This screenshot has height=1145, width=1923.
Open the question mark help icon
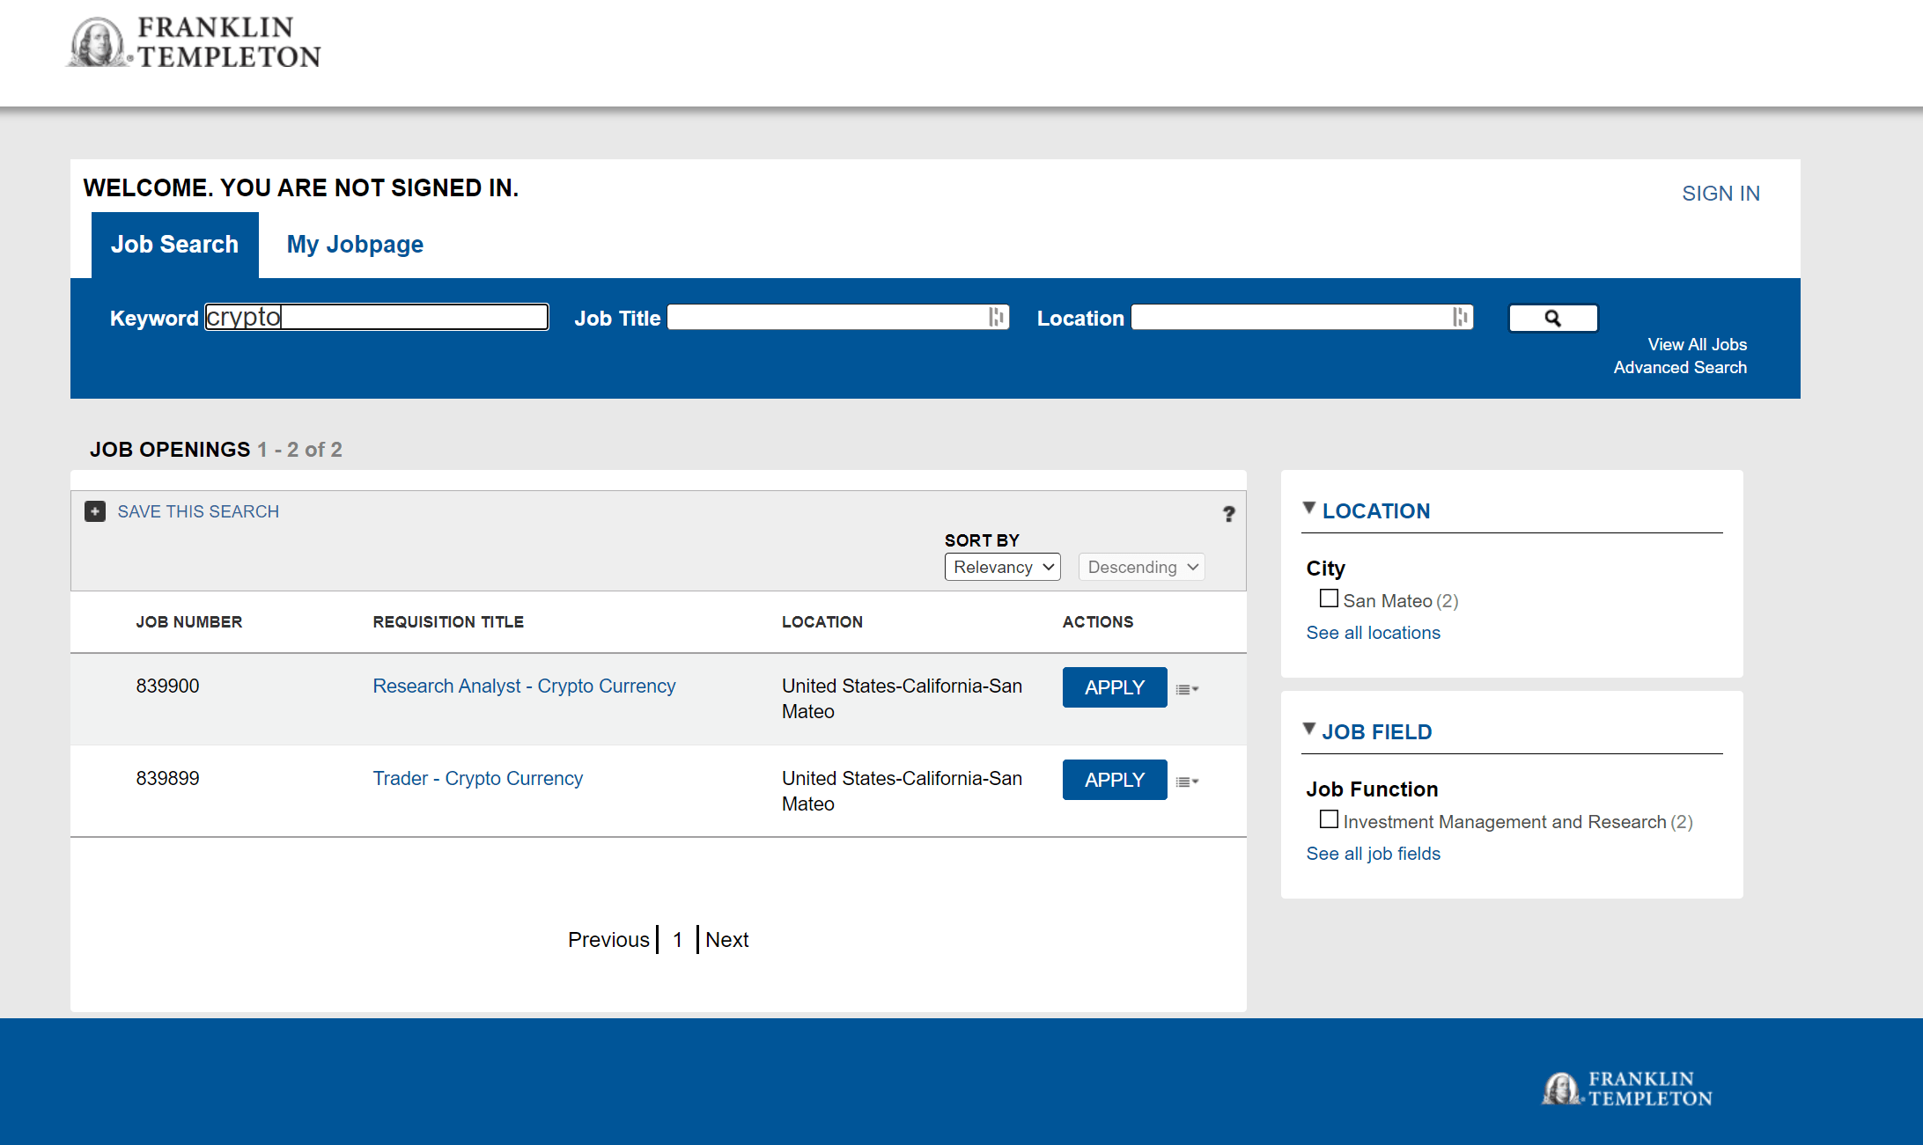coord(1228,514)
